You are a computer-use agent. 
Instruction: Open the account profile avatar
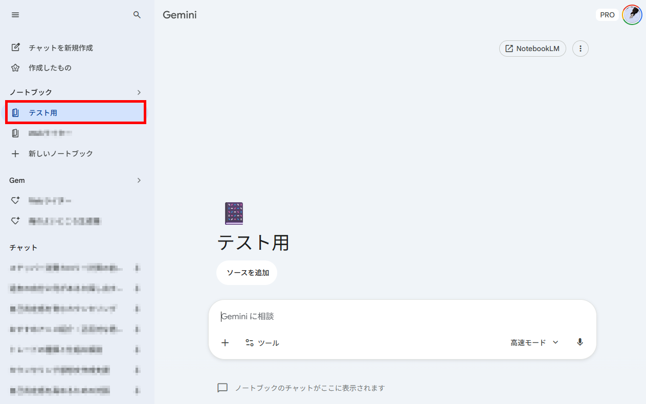[632, 15]
